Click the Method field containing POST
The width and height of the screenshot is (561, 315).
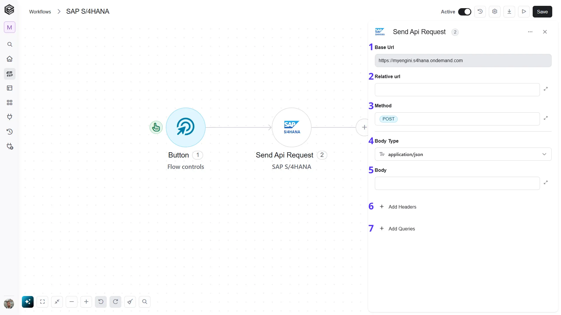[457, 119]
